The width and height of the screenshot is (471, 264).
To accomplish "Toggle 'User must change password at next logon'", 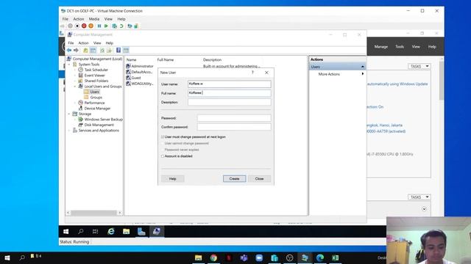I will [163, 137].
